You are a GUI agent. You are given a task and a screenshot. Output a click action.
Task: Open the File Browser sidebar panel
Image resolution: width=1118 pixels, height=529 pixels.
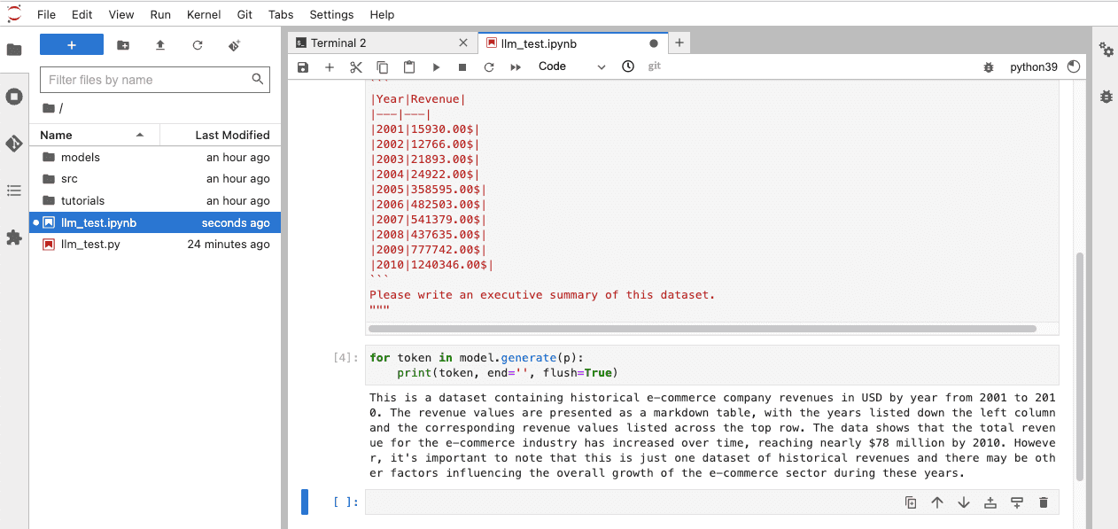pyautogui.click(x=14, y=50)
